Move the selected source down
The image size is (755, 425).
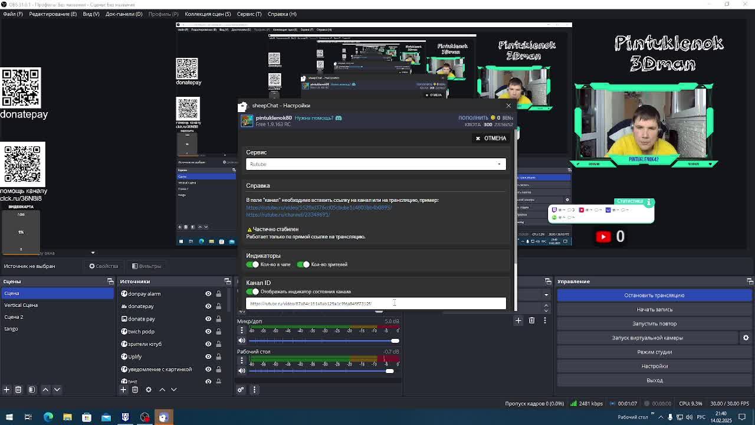[174, 390]
